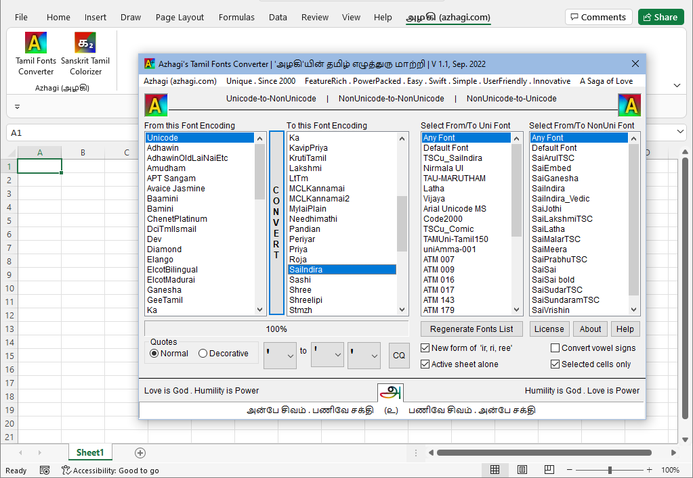Switch to Page Layout view in status bar
The image size is (693, 478).
[x=522, y=470]
